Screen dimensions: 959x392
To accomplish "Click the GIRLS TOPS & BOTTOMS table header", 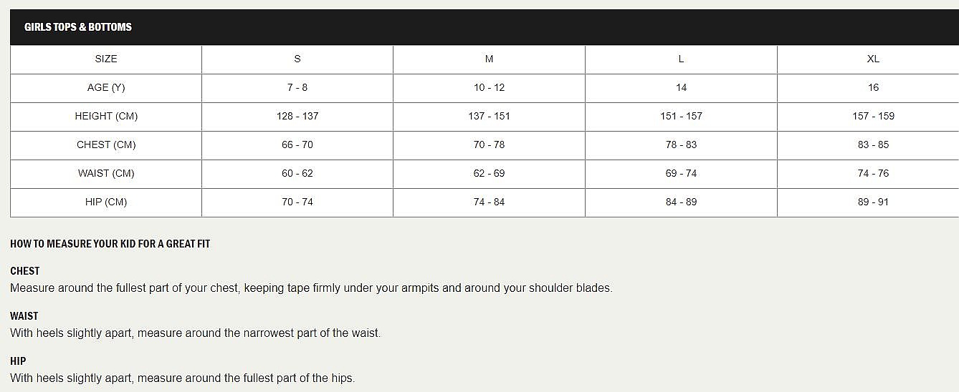I will point(78,27).
